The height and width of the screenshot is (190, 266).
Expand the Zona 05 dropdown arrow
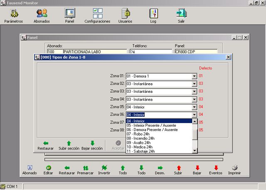pos(195,107)
